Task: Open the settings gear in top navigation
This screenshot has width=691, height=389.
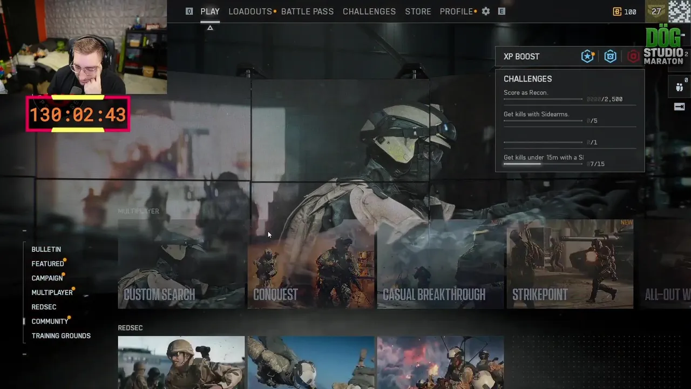Action: 486,11
